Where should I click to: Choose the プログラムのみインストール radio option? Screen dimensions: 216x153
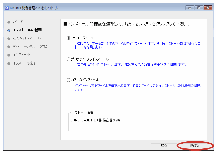tap(69, 59)
